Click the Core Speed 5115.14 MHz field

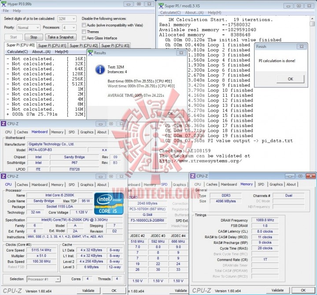[x=41, y=250]
